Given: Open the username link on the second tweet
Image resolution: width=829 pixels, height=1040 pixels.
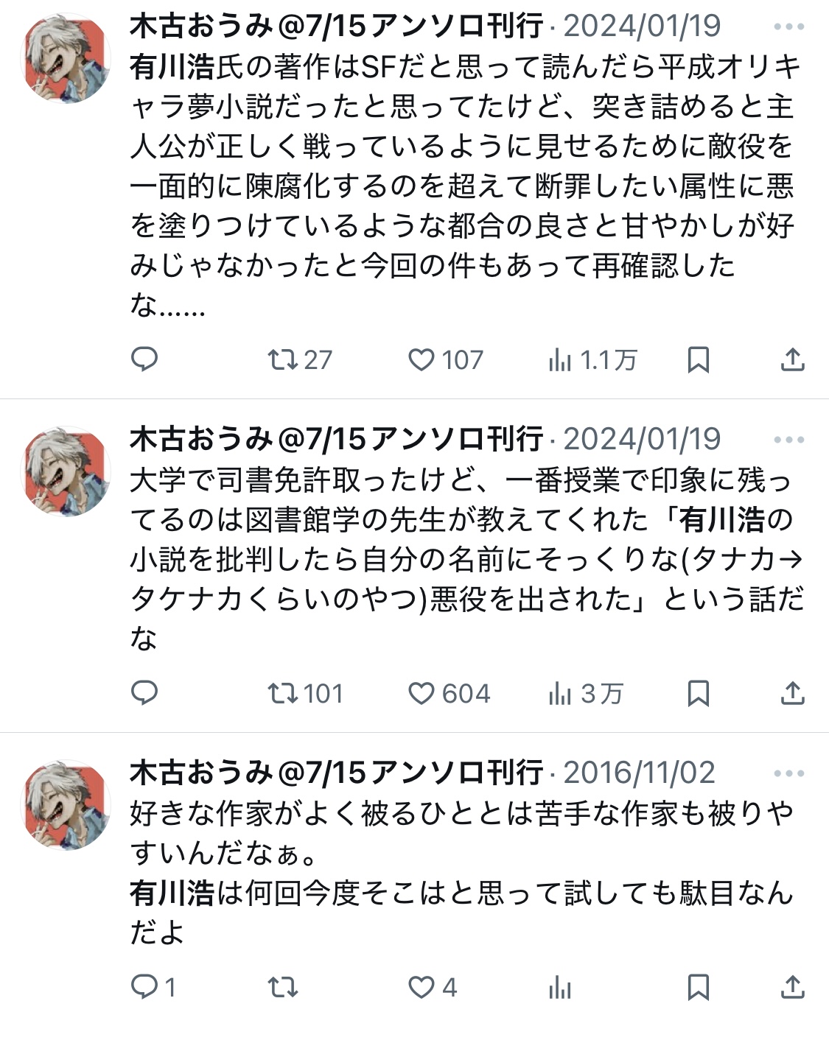Looking at the screenshot, I should tap(336, 439).
